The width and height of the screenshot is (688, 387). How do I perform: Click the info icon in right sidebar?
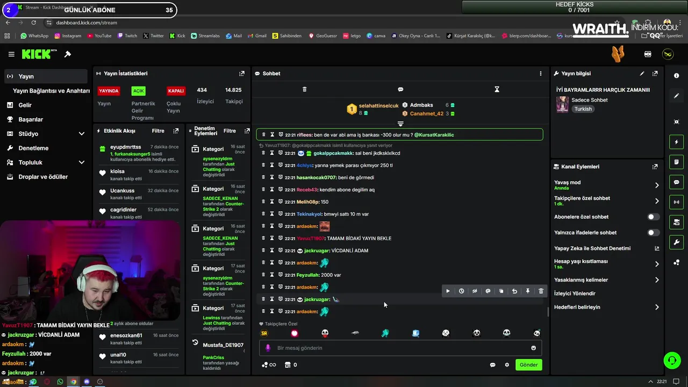(676, 76)
